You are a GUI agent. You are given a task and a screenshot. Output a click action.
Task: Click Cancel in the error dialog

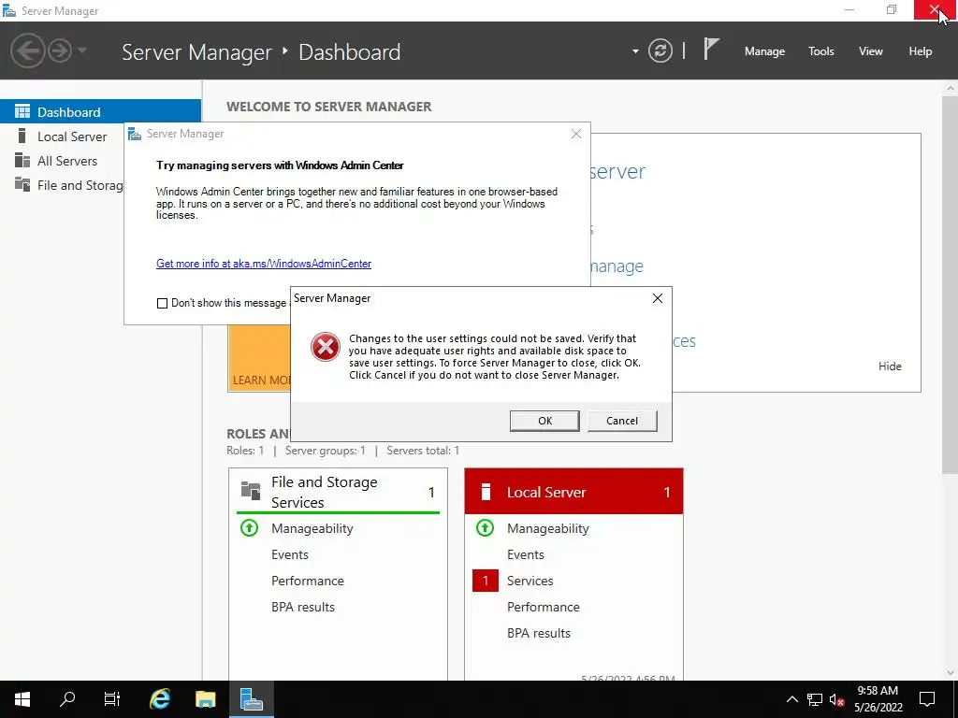[x=622, y=421]
